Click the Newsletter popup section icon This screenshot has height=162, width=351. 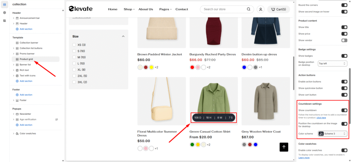point(17,114)
